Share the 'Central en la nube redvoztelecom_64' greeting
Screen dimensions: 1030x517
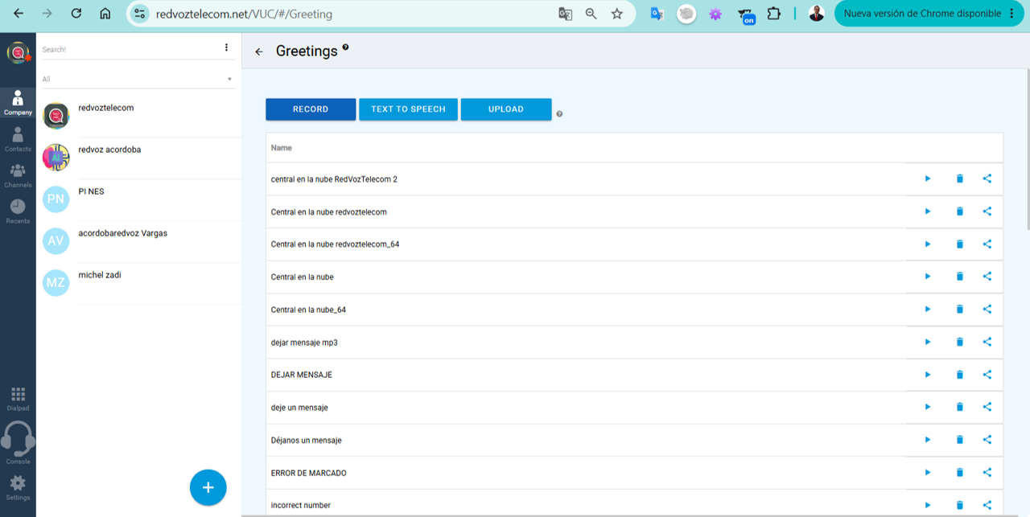pos(987,244)
